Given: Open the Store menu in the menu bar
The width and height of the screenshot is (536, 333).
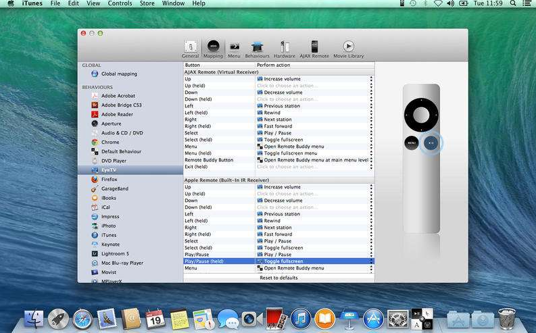Looking at the screenshot, I should click(x=147, y=3).
